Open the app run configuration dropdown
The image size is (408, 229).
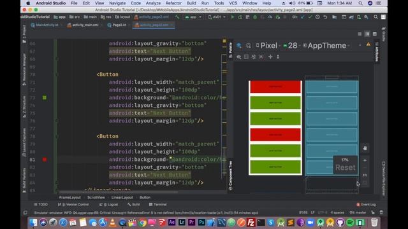point(193,17)
